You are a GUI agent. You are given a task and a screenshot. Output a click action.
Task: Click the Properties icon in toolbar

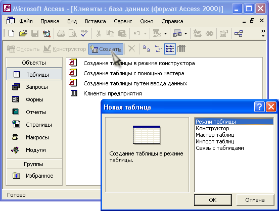coord(224,33)
